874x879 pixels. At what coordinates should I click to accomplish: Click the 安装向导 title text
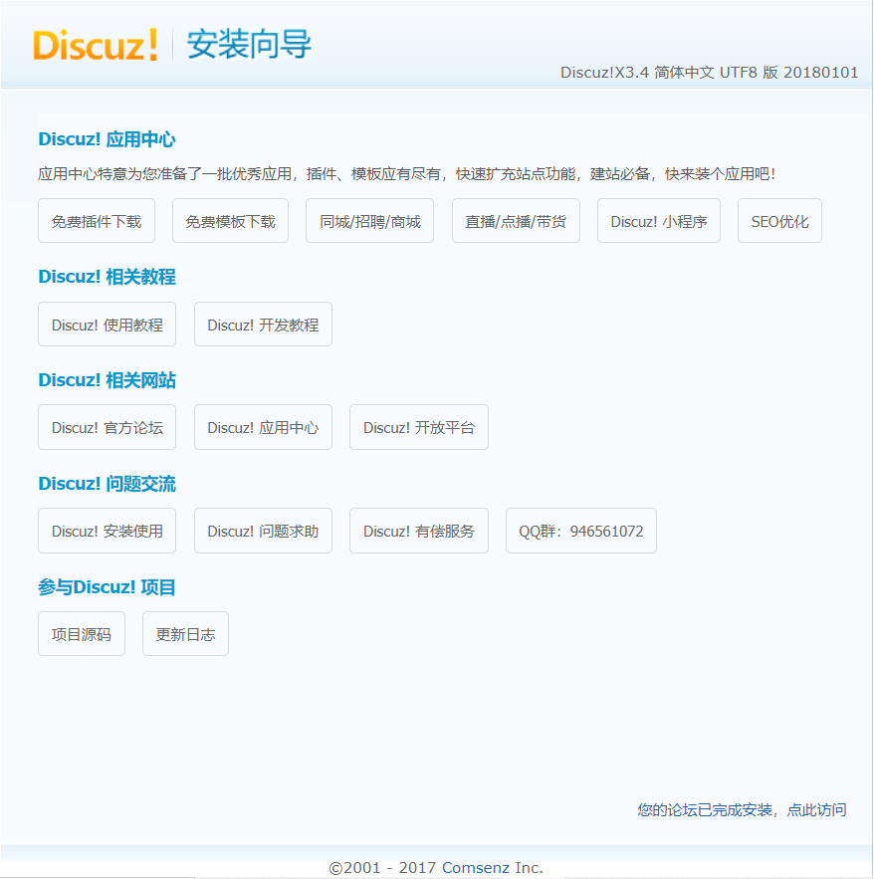click(249, 44)
